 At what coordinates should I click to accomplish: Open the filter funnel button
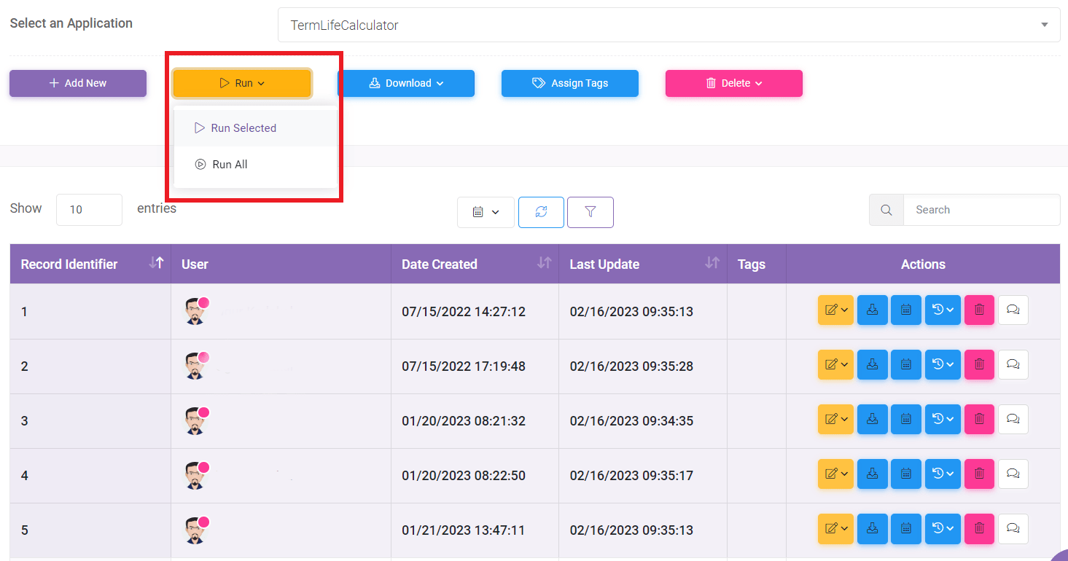click(590, 212)
